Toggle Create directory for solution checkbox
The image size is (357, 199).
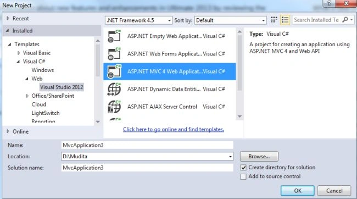pyautogui.click(x=243, y=168)
